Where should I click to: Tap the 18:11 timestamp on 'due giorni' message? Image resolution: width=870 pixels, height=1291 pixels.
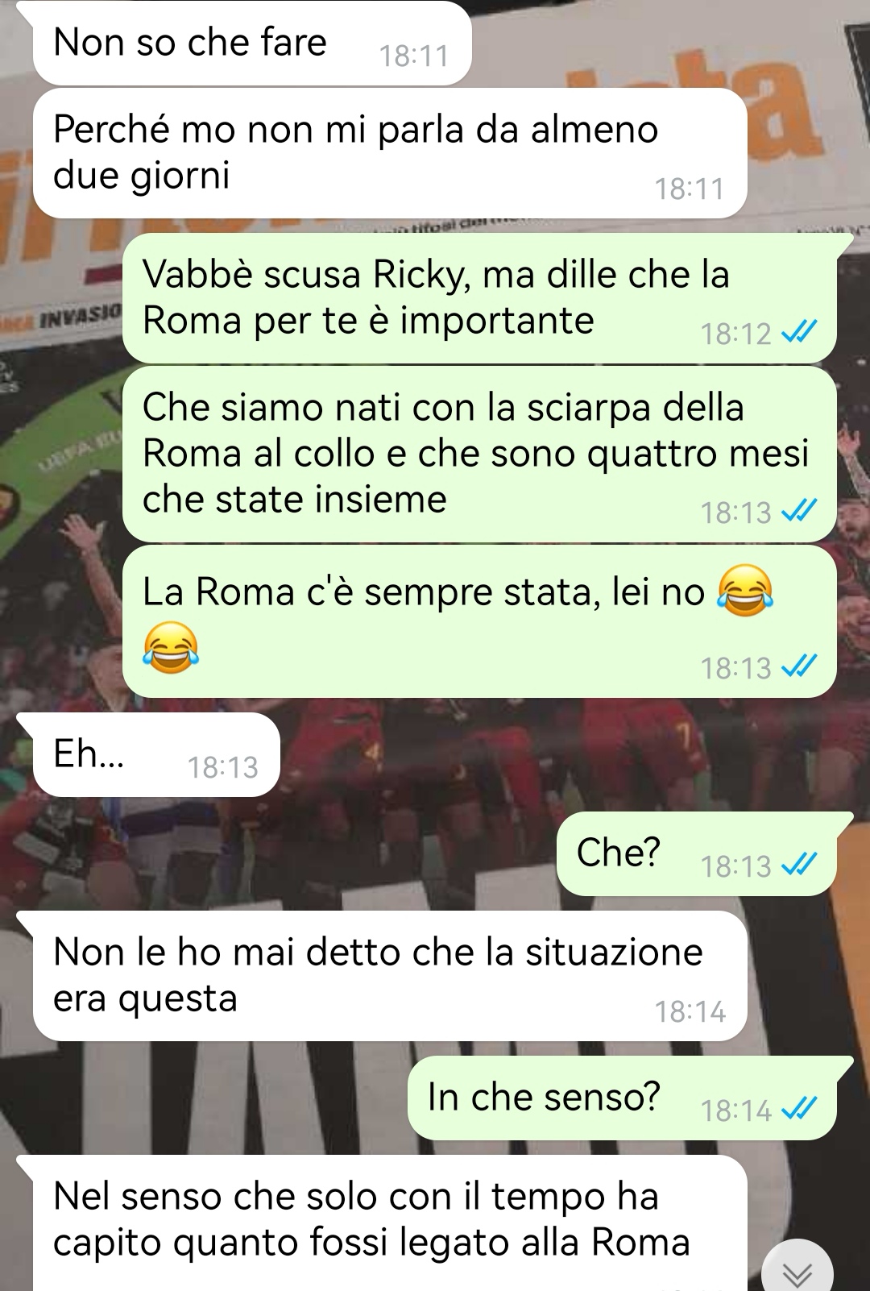[x=690, y=189]
